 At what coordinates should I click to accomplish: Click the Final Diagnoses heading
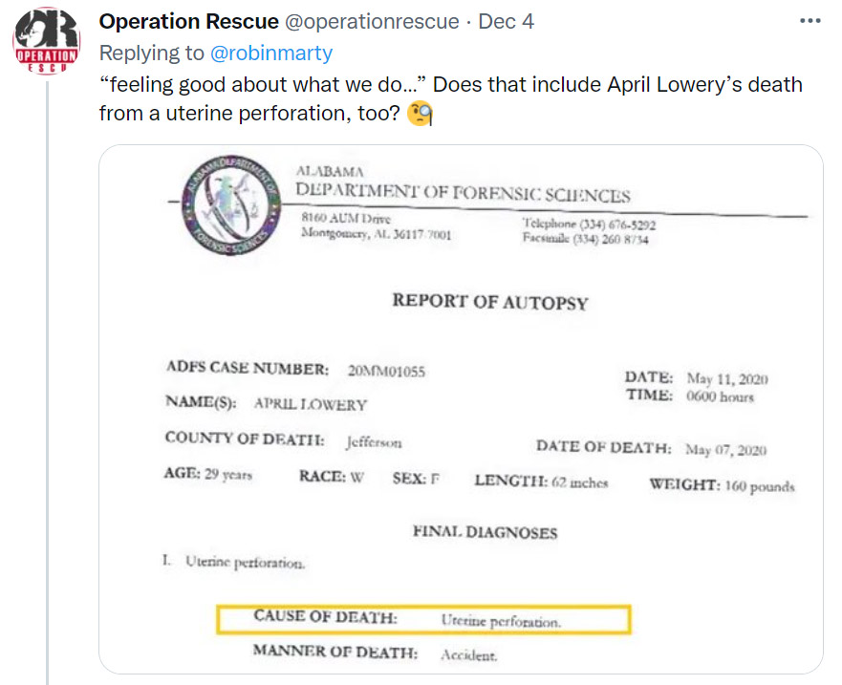click(485, 532)
